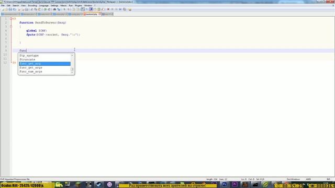Open the File menu
The width and height of the screenshot is (335, 188).
coord(3,6)
